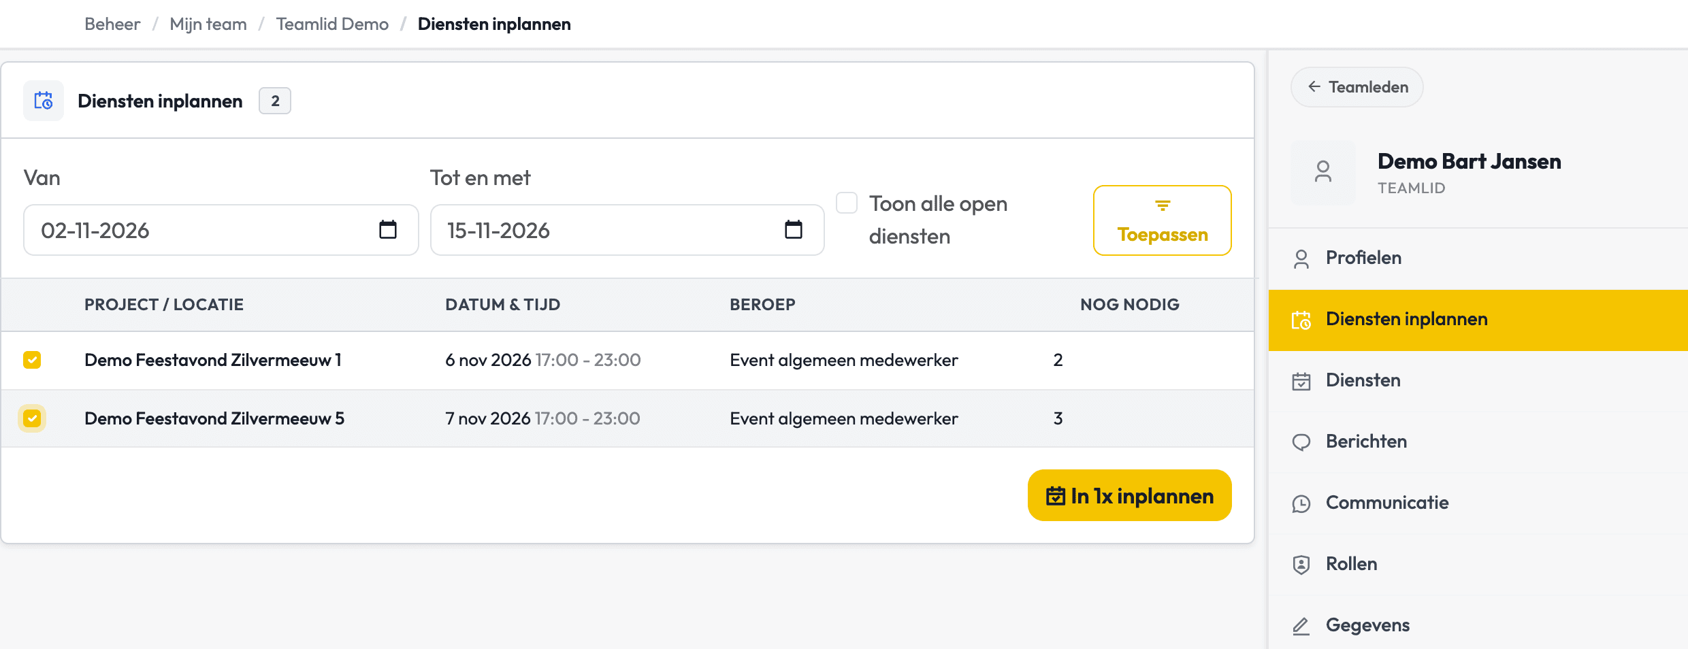Click the Rollen shield icon

(1301, 565)
